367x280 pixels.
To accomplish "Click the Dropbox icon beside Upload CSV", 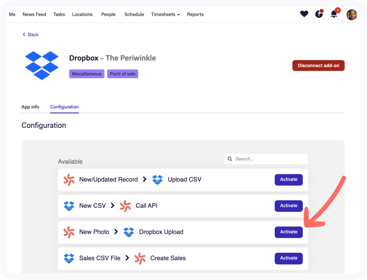I will tap(157, 179).
